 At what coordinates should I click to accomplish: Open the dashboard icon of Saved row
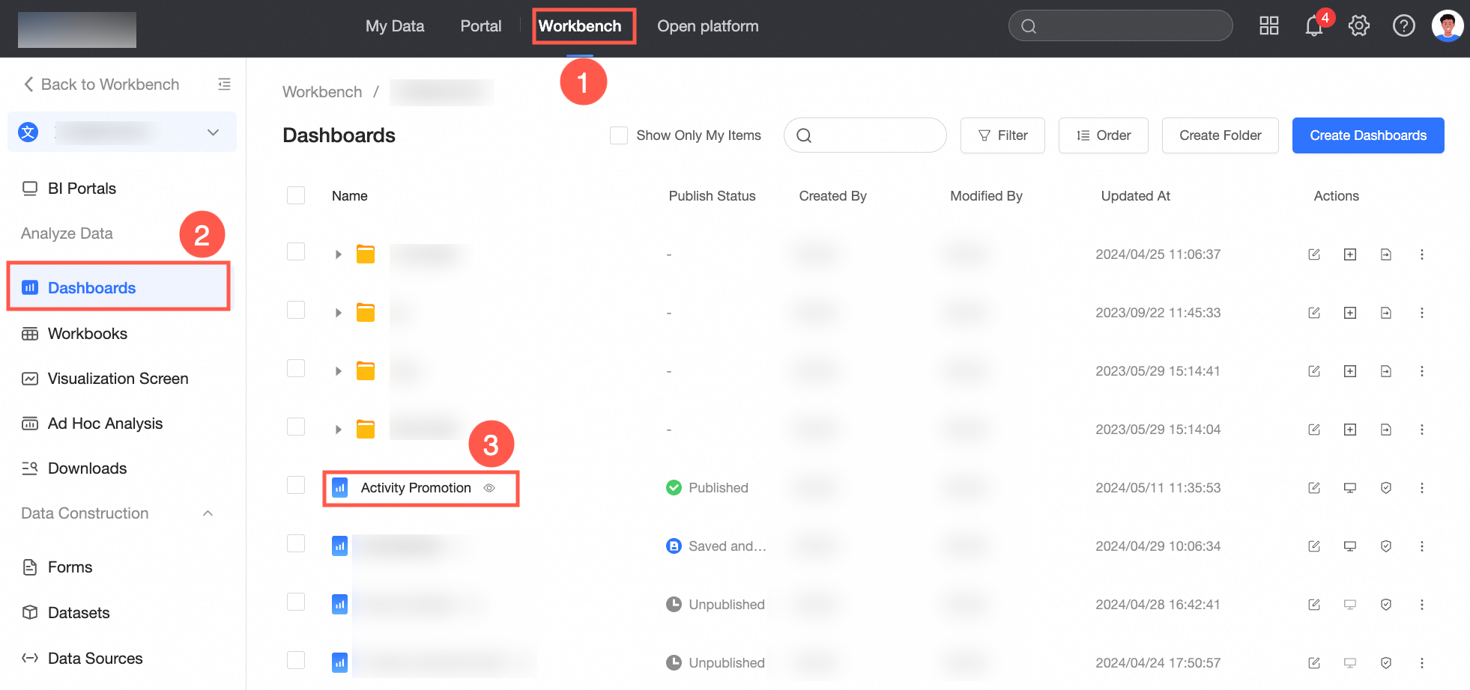point(339,546)
